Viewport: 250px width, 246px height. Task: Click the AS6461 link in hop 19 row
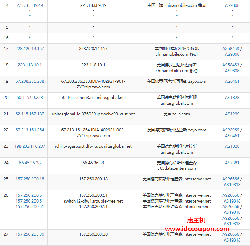tap(232, 81)
